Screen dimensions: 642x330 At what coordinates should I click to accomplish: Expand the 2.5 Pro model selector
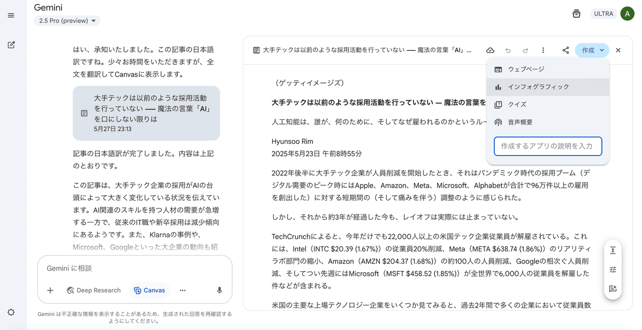click(x=67, y=21)
